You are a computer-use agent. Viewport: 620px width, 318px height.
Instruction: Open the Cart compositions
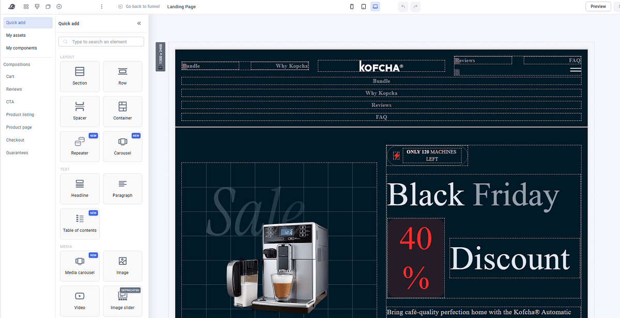click(10, 76)
